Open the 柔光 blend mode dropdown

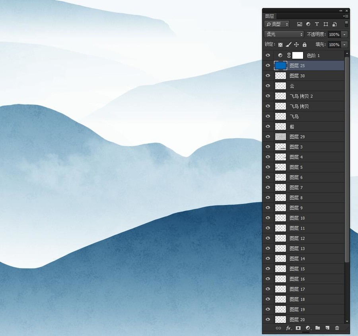284,34
